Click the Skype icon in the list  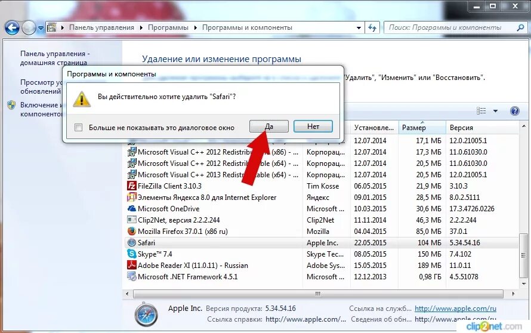point(131,254)
